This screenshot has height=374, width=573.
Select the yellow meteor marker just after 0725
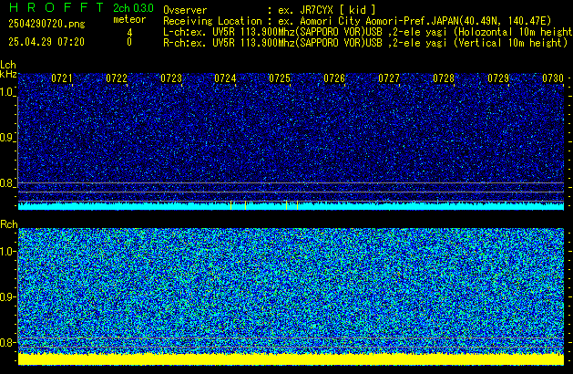(x=298, y=205)
